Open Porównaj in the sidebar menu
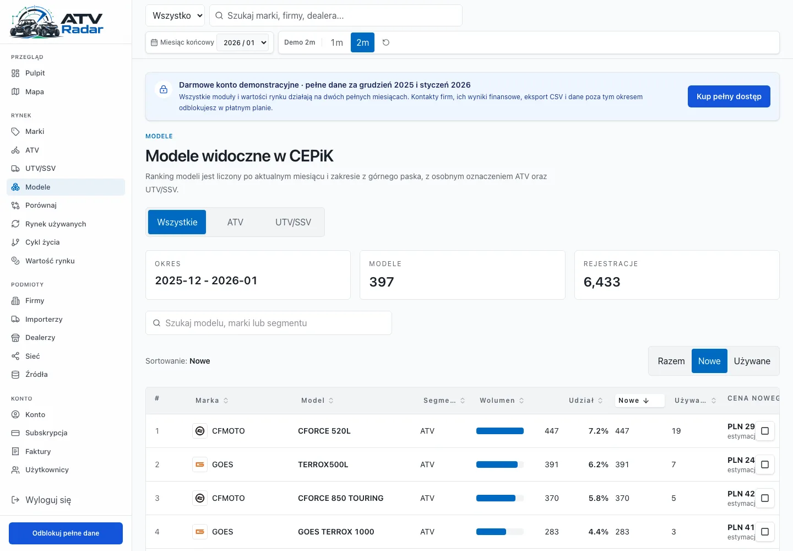The image size is (793, 551). click(66, 206)
